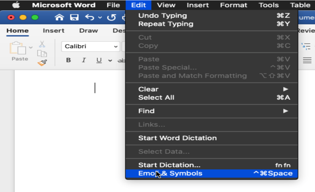Screen dimensions: 315x192
Task: Save the document with the floppy disk icon
Action: click(74, 18)
